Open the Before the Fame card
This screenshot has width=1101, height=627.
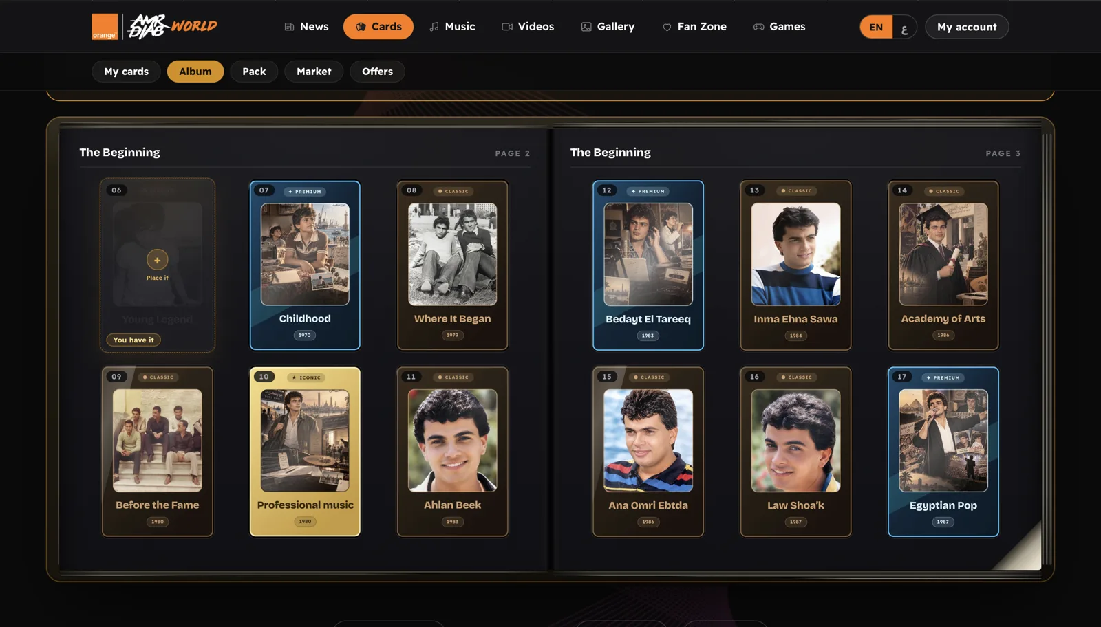pos(158,452)
